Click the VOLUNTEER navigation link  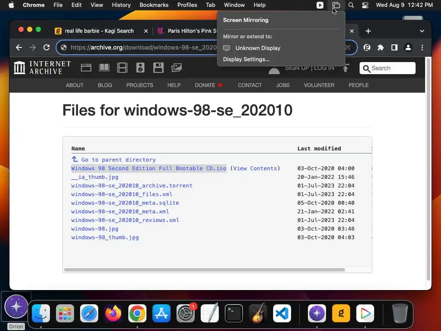(319, 85)
